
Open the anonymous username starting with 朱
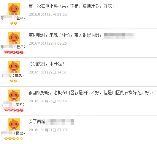click(13, 47)
